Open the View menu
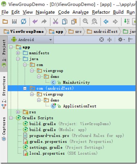This screenshot has width=137, height=164. pyautogui.click(x=28, y=12)
